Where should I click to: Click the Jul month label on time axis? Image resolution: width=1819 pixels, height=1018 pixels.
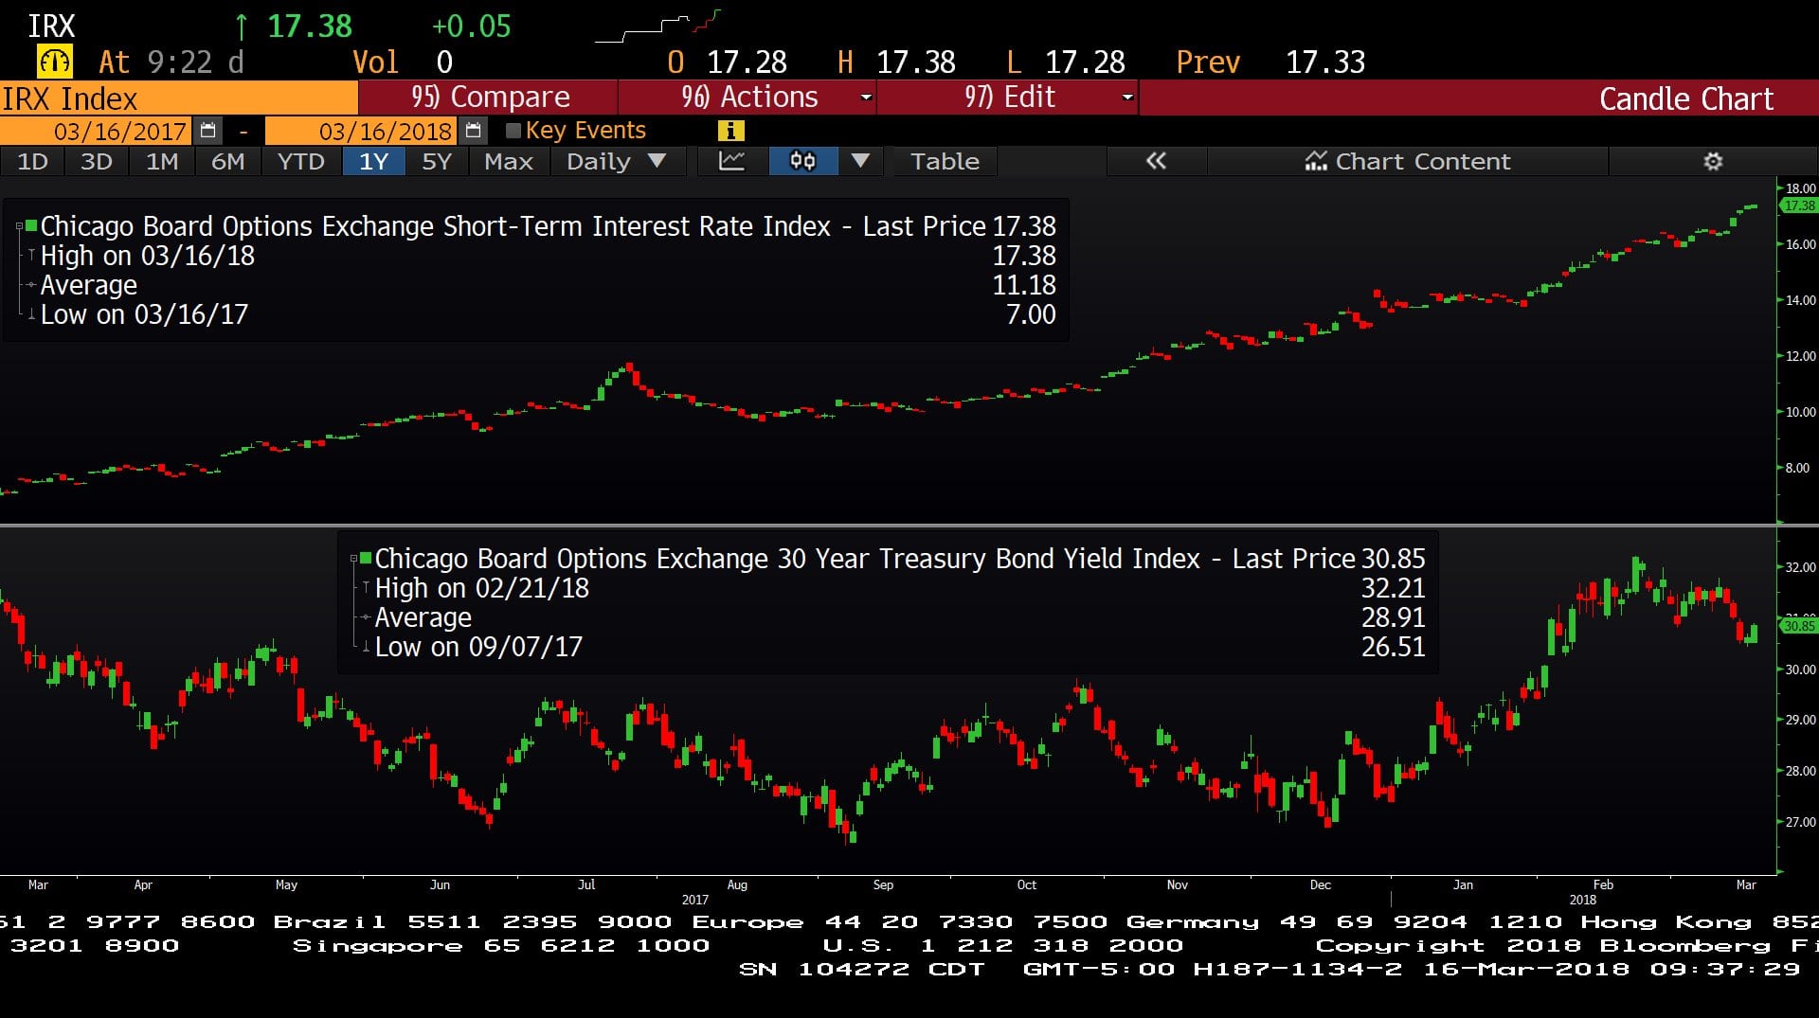(586, 884)
